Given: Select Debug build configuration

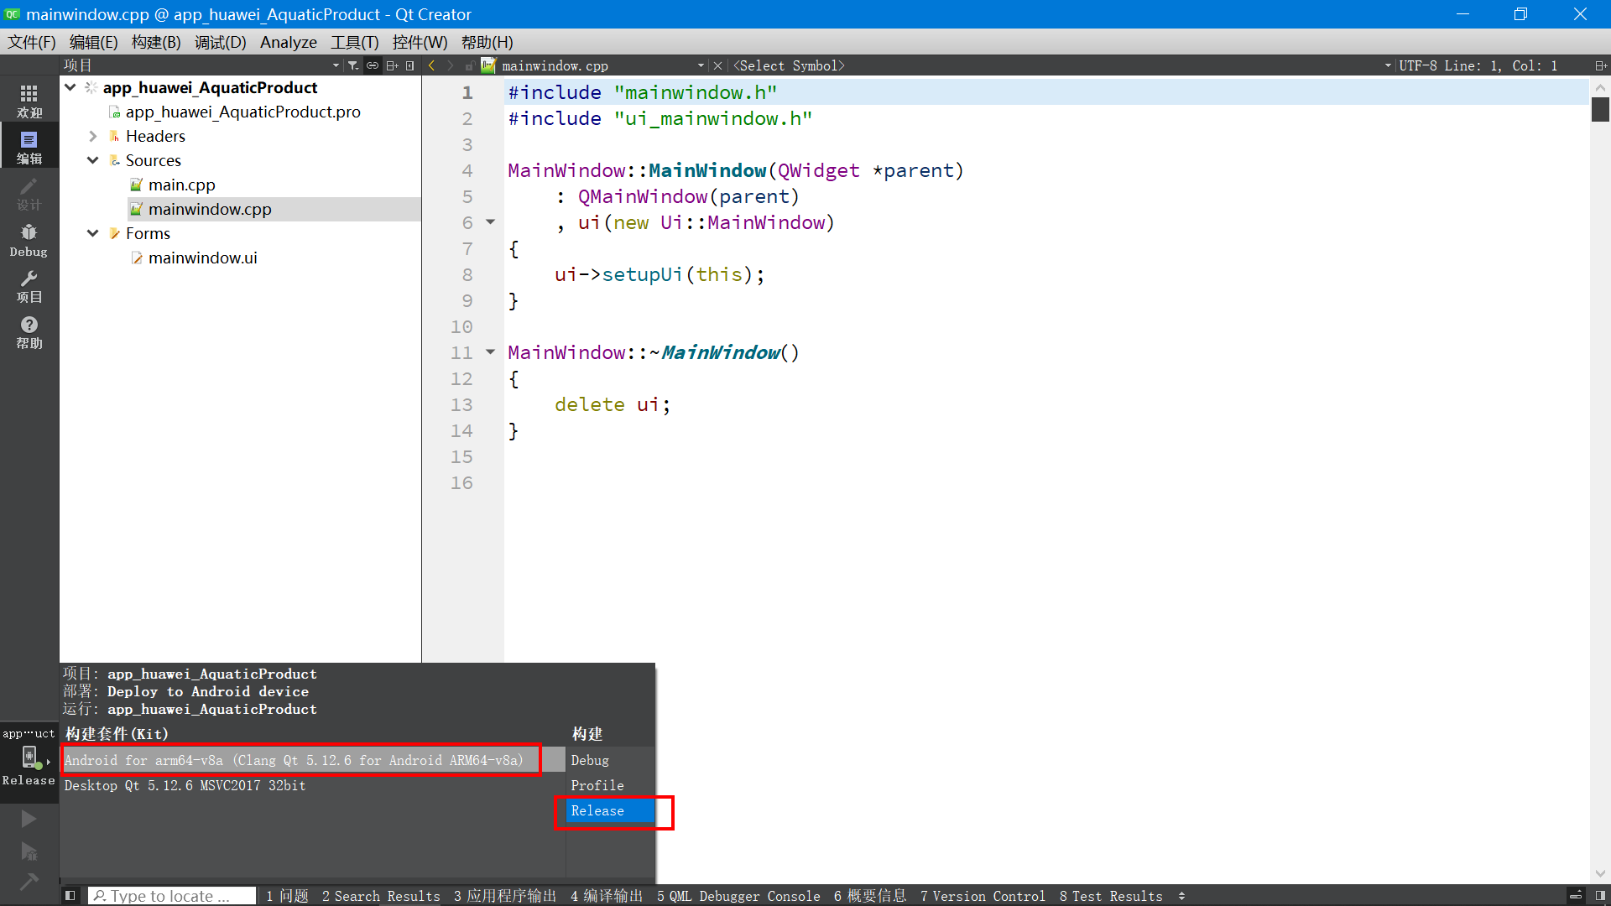Looking at the screenshot, I should (x=590, y=760).
